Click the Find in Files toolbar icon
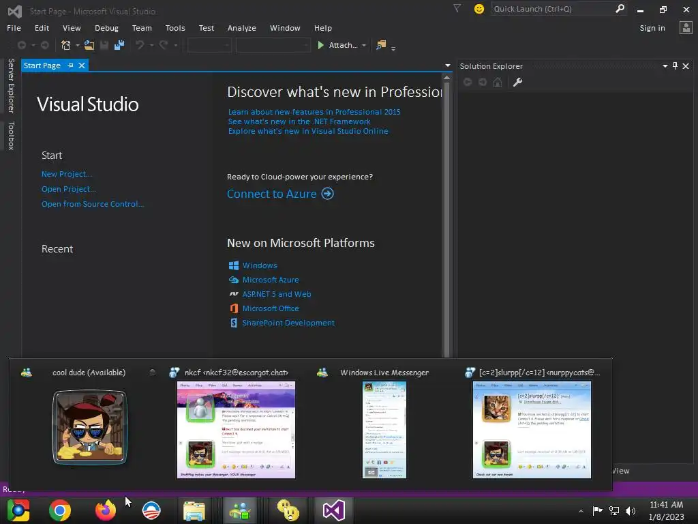 (381, 45)
